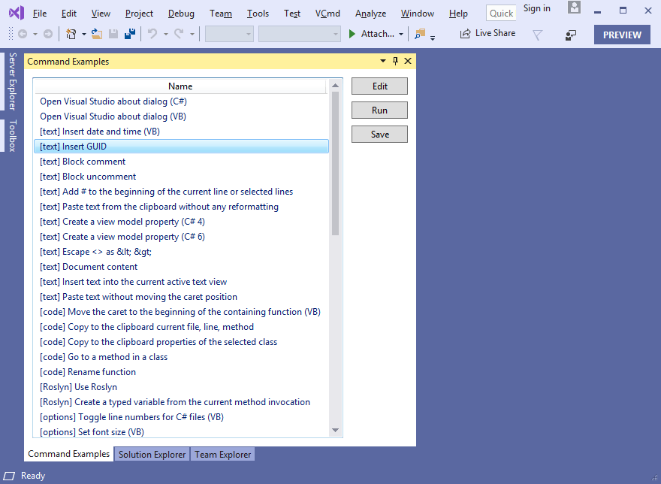661x484 pixels.
Task: Click the Quick Launch search box
Action: click(x=501, y=14)
